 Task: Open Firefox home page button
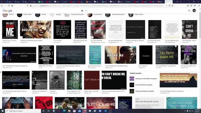(12, 6)
